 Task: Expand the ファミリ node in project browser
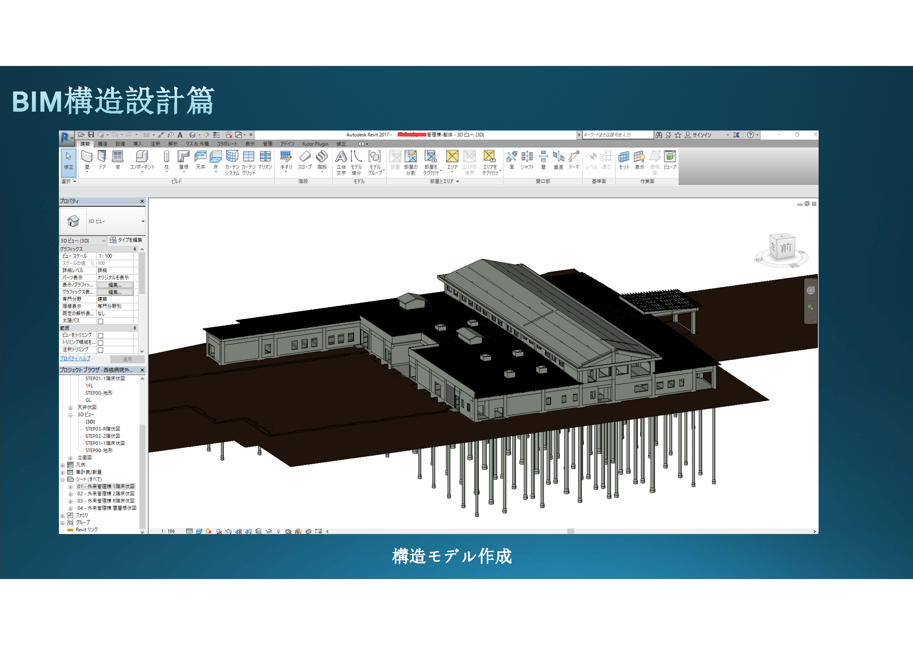62,516
